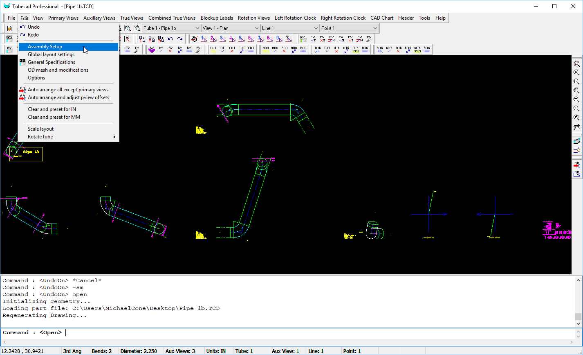Click the command history scrollbar down arrow
The width and height of the screenshot is (583, 355).
pyautogui.click(x=578, y=324)
